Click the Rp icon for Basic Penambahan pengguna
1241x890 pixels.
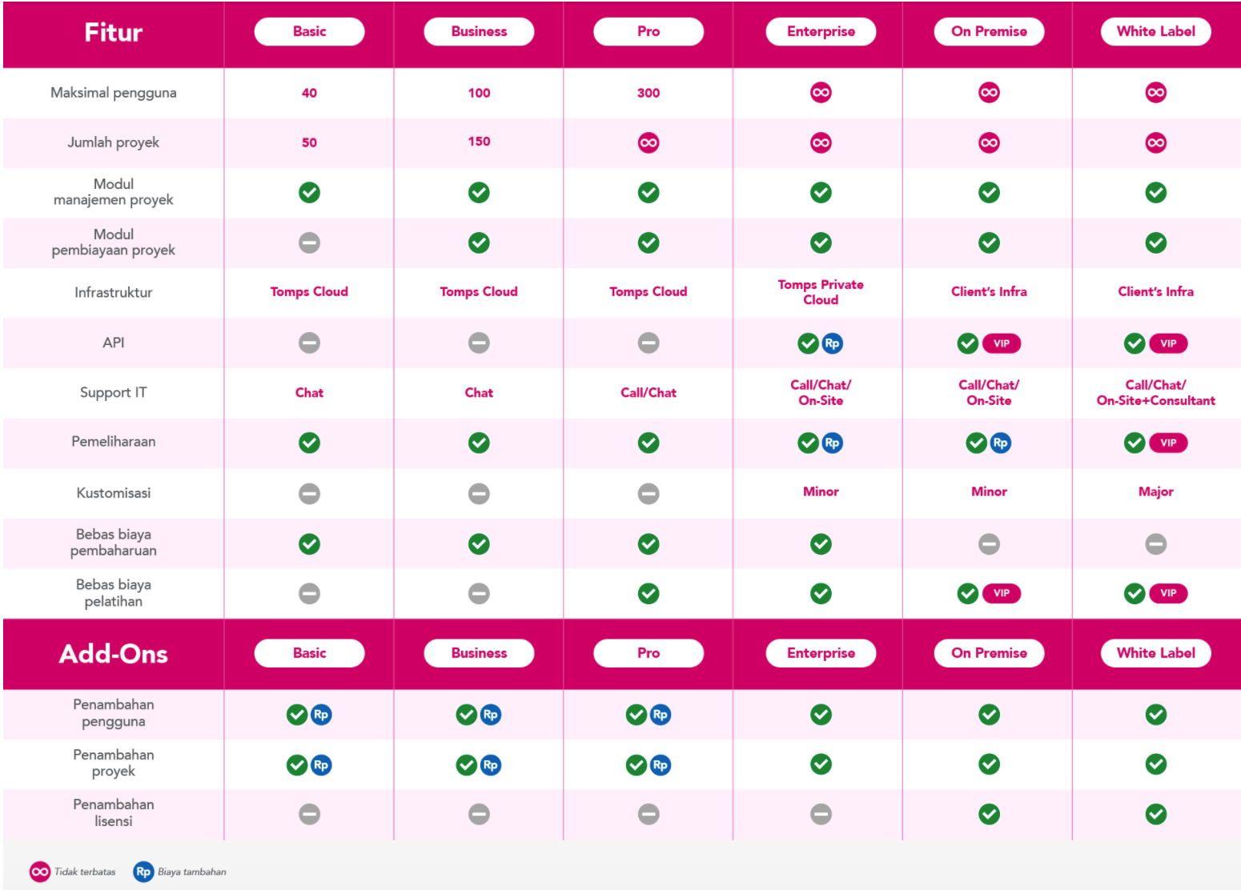(x=321, y=715)
